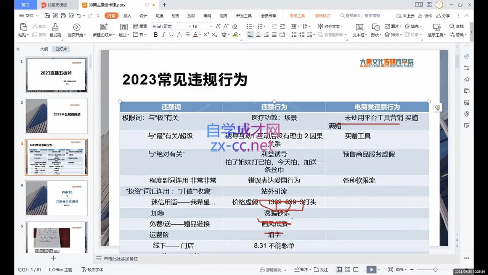
Task: Start slideshow with status bar play button
Action: 371,270
